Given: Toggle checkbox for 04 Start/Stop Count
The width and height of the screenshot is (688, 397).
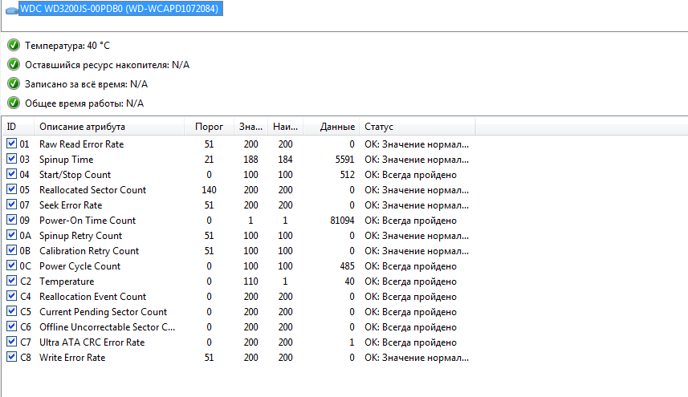Looking at the screenshot, I should [12, 174].
